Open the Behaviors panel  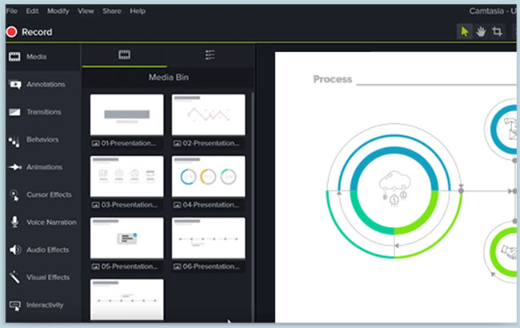[x=40, y=139]
